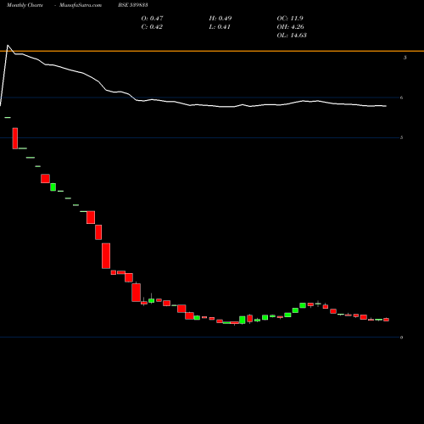Click the "BSE 539833" ticker label

pos(133,5)
